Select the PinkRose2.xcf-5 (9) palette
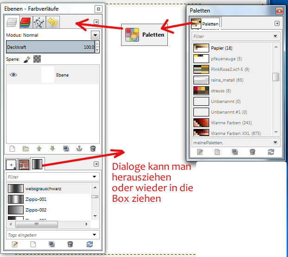Image resolution: width=288 pixels, height=257 pixels. pos(232,70)
